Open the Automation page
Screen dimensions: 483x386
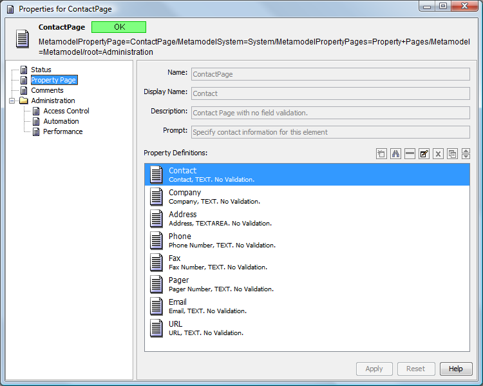click(61, 121)
